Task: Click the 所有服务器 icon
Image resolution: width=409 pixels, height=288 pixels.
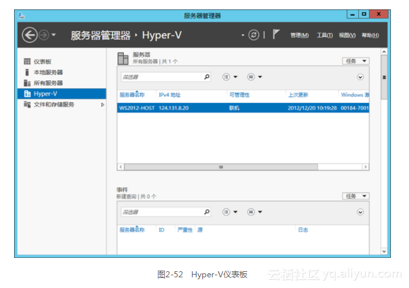Action: coord(27,83)
